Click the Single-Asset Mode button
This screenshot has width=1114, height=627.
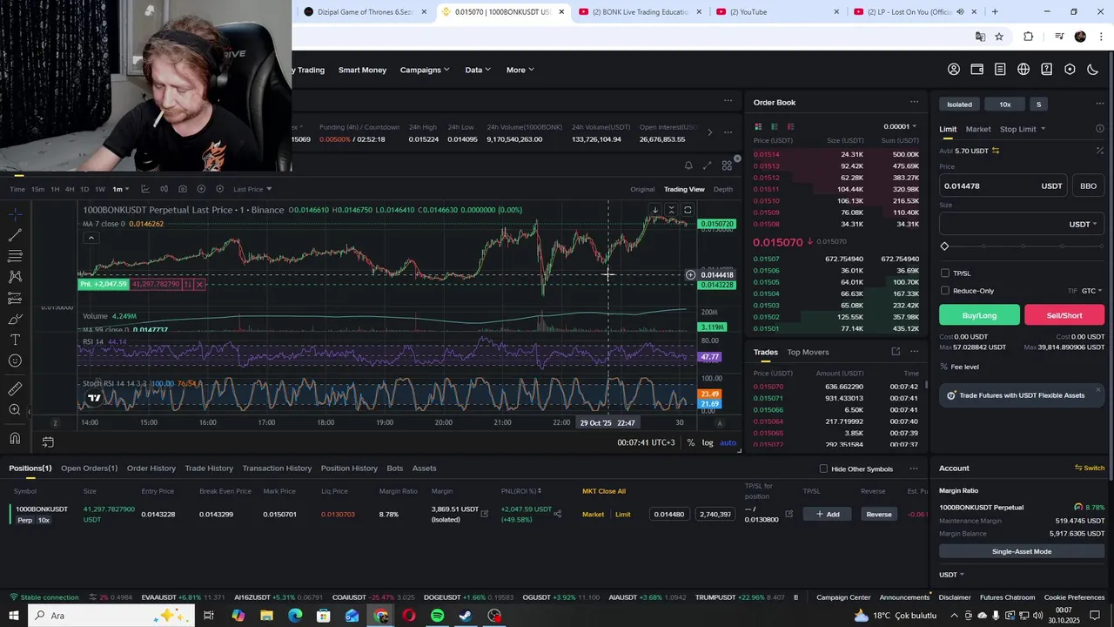point(1022,551)
